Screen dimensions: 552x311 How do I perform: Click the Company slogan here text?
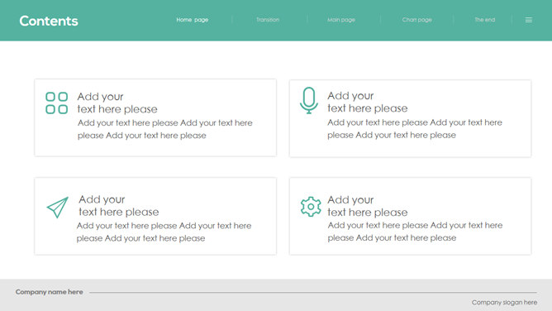[x=504, y=303]
